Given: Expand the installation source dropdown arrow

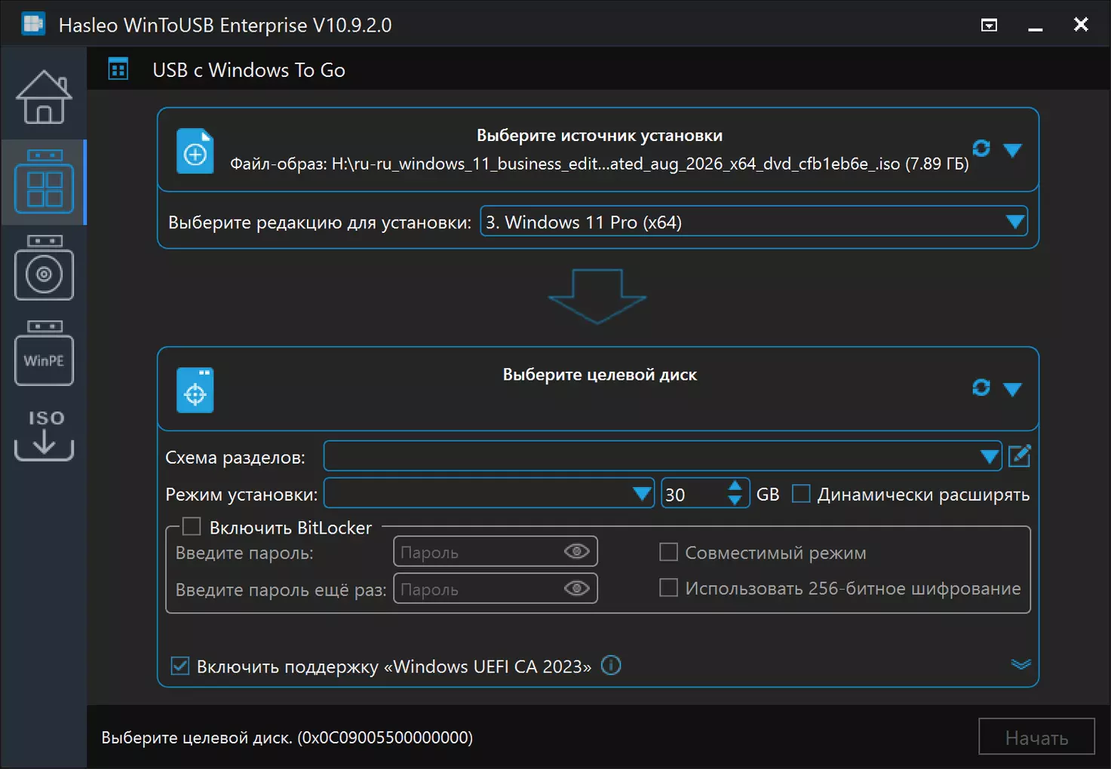Looking at the screenshot, I should click(1012, 150).
